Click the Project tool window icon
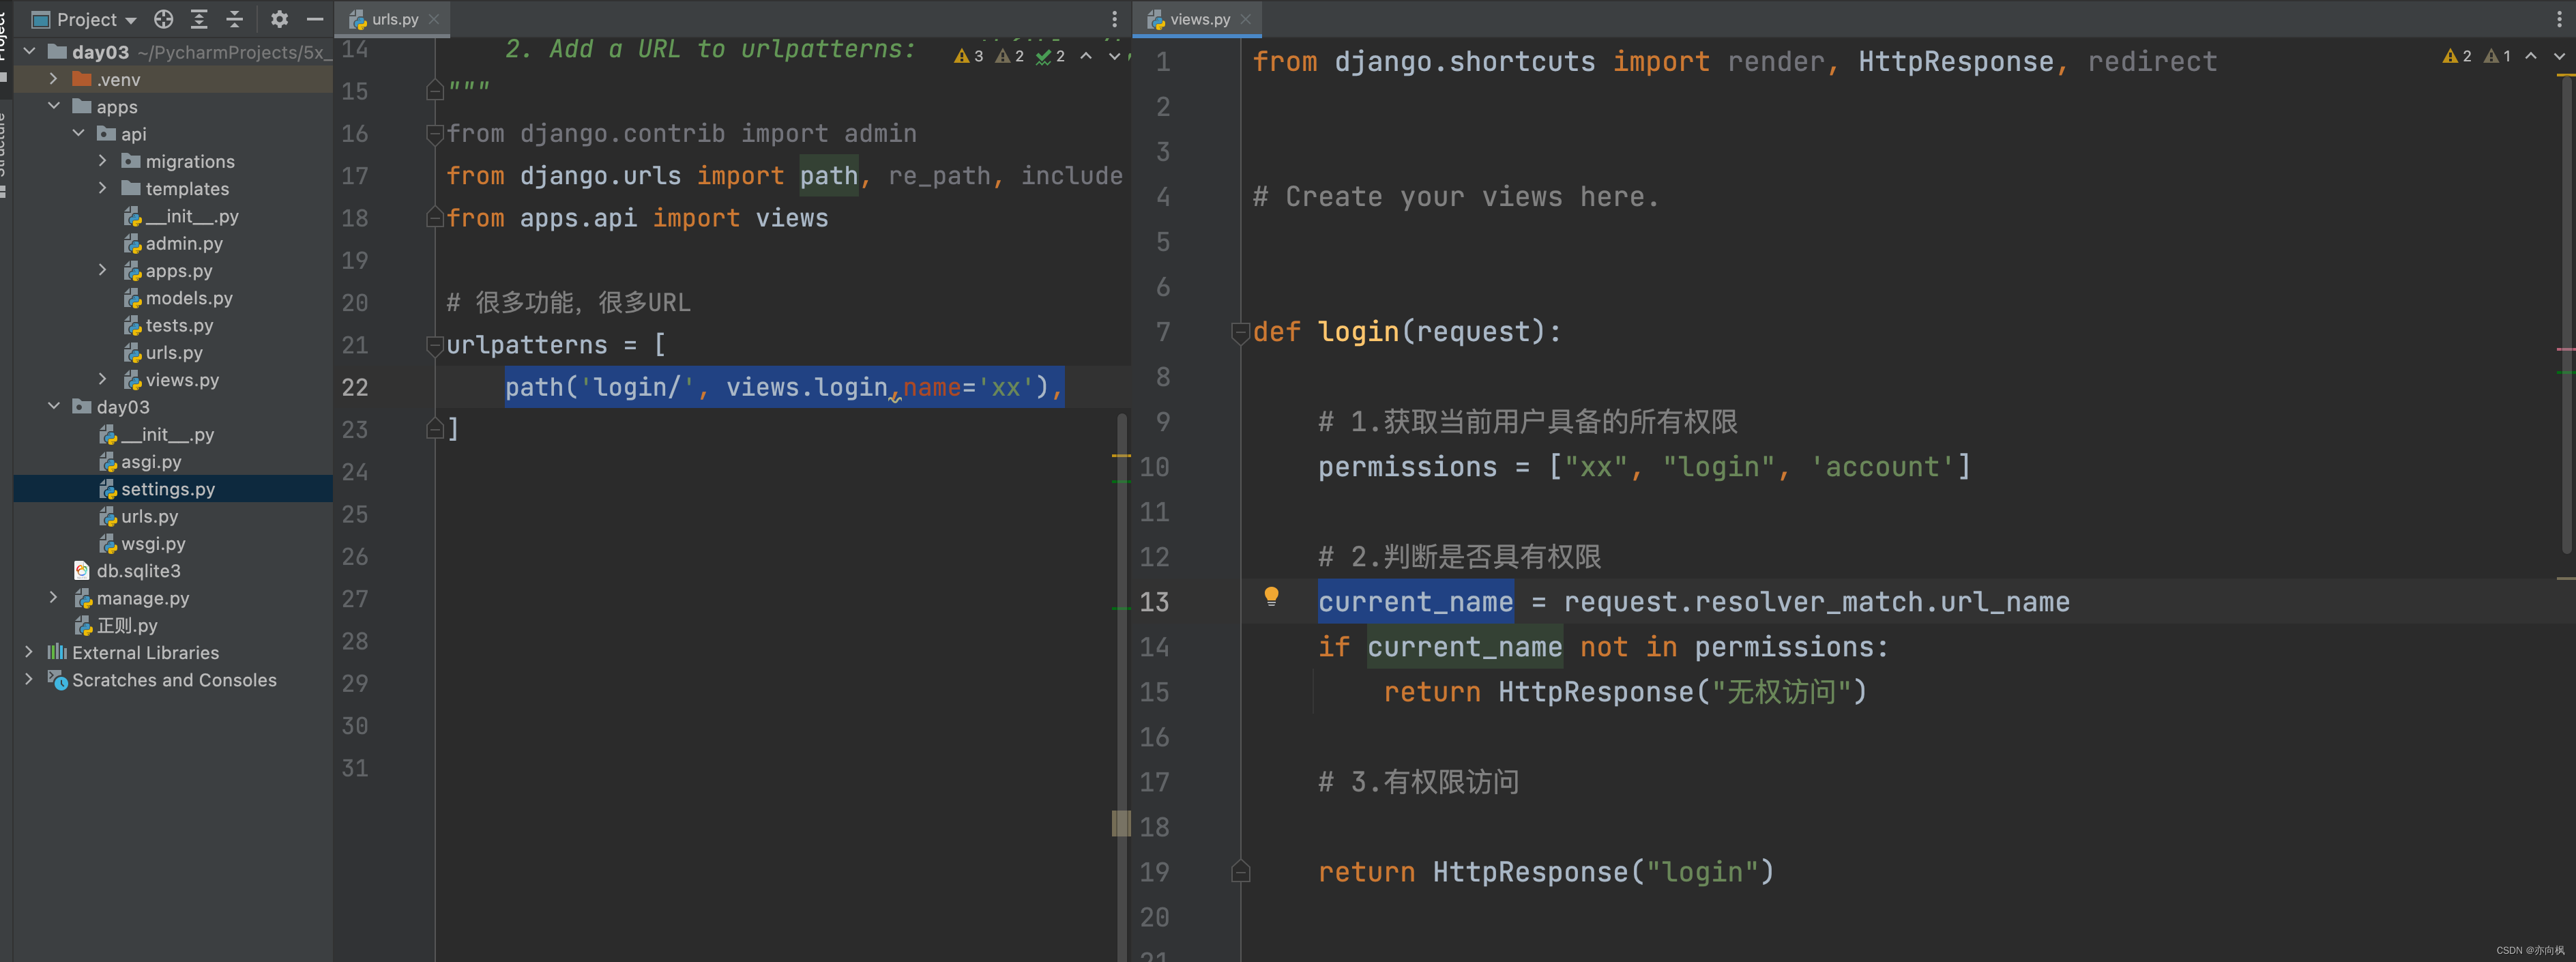 pos(36,16)
